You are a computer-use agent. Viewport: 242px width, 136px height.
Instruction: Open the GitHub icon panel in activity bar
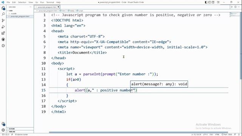[x=3, y=39]
